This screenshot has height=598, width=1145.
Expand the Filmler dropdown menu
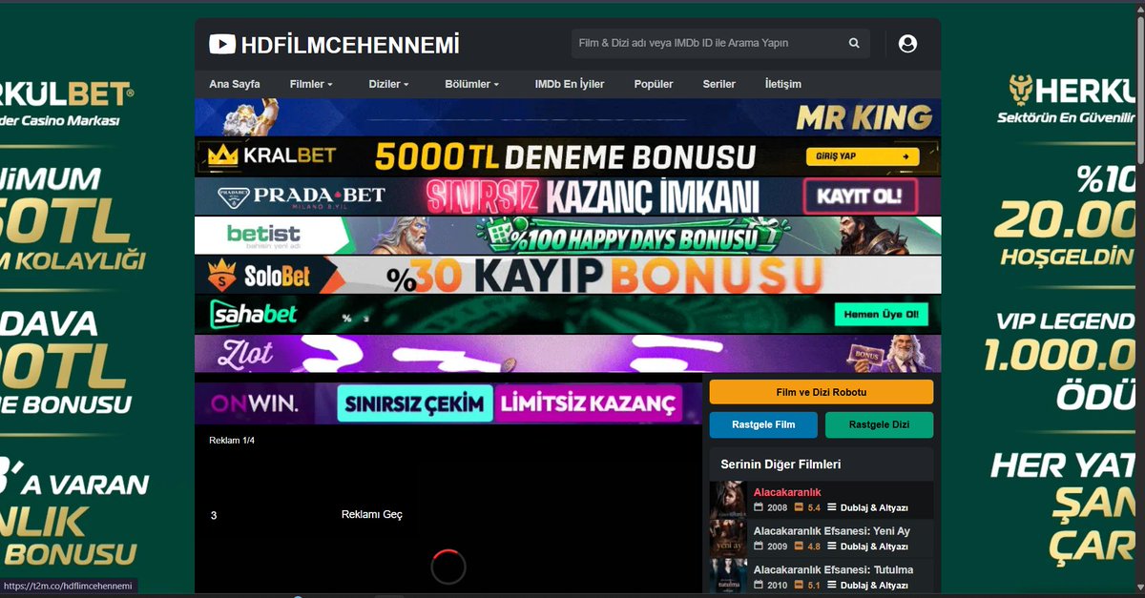pos(311,84)
